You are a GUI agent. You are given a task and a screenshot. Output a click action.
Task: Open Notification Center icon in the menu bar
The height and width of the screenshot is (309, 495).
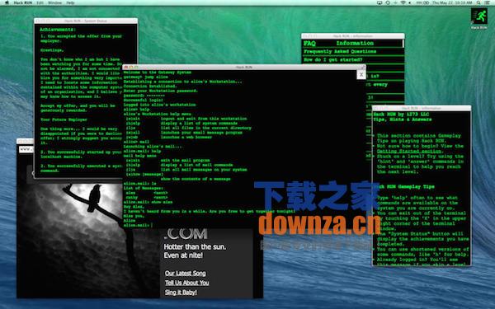click(488, 2)
